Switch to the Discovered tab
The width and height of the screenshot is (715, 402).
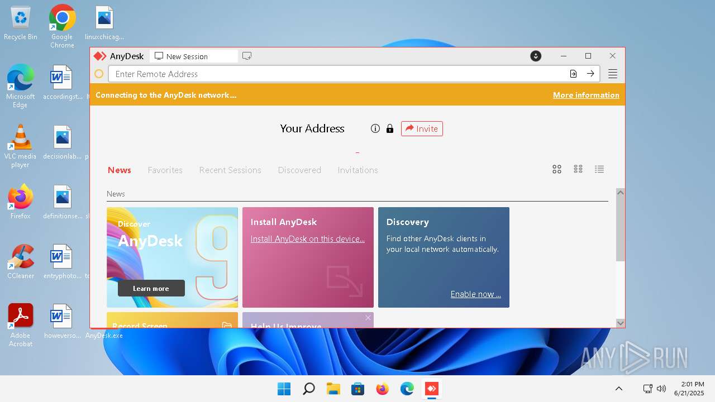pyautogui.click(x=299, y=170)
